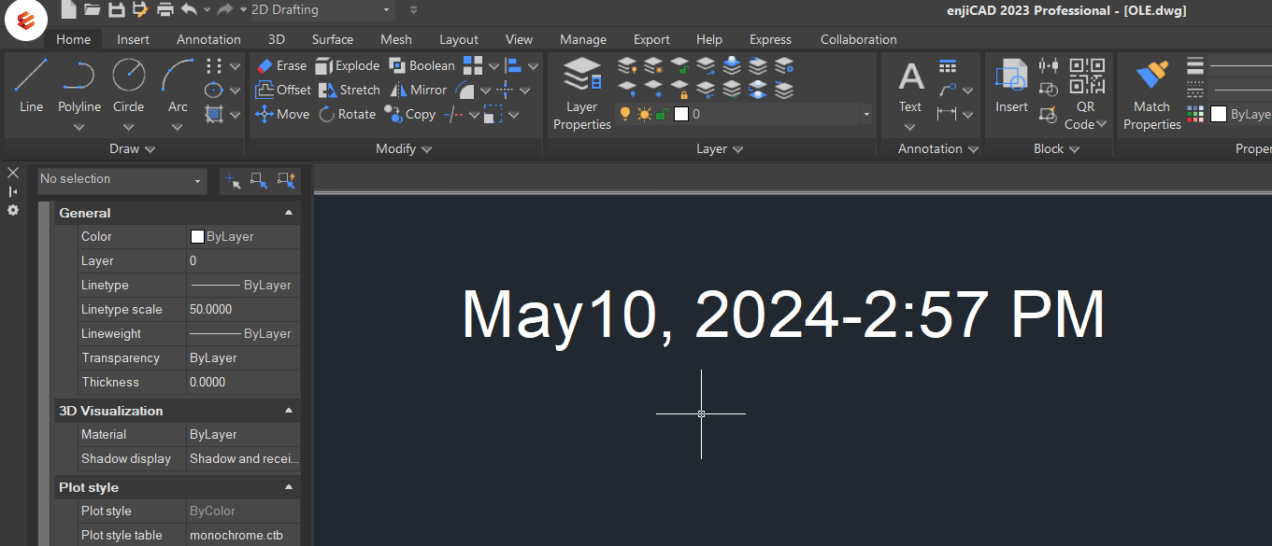Switch to the Annotation ribbon tab
Screen dimensions: 1272x546
click(x=208, y=39)
